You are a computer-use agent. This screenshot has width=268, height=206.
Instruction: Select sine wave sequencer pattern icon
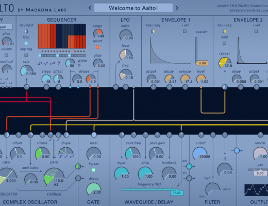click(46, 63)
